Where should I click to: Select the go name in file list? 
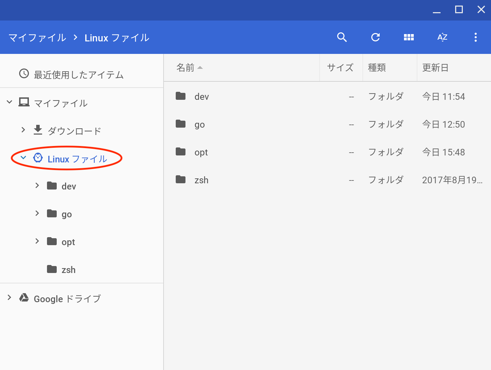tap(200, 125)
